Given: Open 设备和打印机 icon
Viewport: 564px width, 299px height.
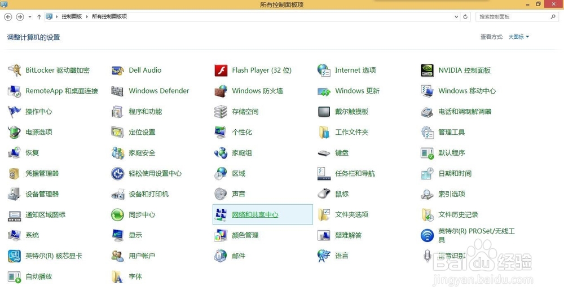Looking at the screenshot, I should pos(118,194).
